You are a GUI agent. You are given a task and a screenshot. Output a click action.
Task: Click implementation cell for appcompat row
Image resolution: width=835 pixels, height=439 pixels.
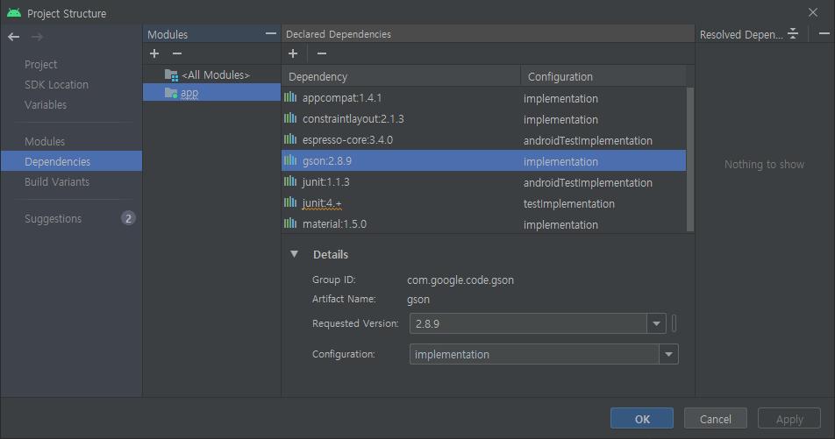tap(560, 98)
